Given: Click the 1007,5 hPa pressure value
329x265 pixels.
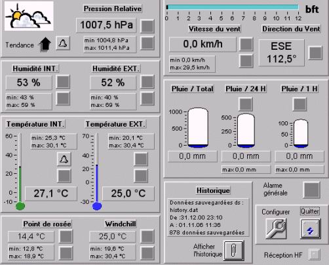Looking at the screenshot, I should 106,25.
